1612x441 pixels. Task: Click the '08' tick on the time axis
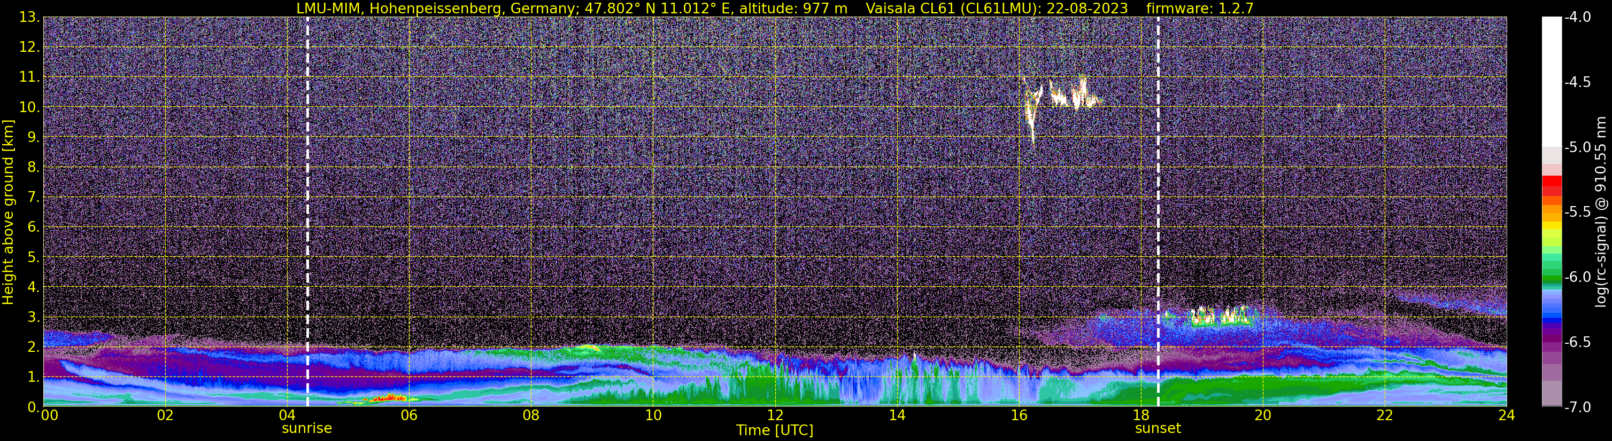pyautogui.click(x=531, y=415)
